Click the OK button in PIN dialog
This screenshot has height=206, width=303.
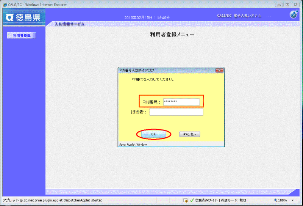[153, 134]
